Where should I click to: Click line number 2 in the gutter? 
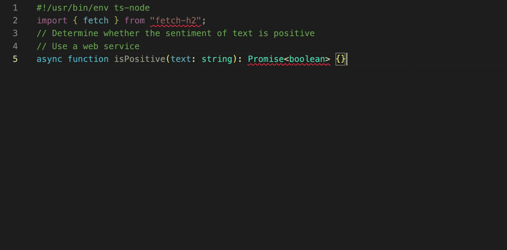pyautogui.click(x=15, y=20)
